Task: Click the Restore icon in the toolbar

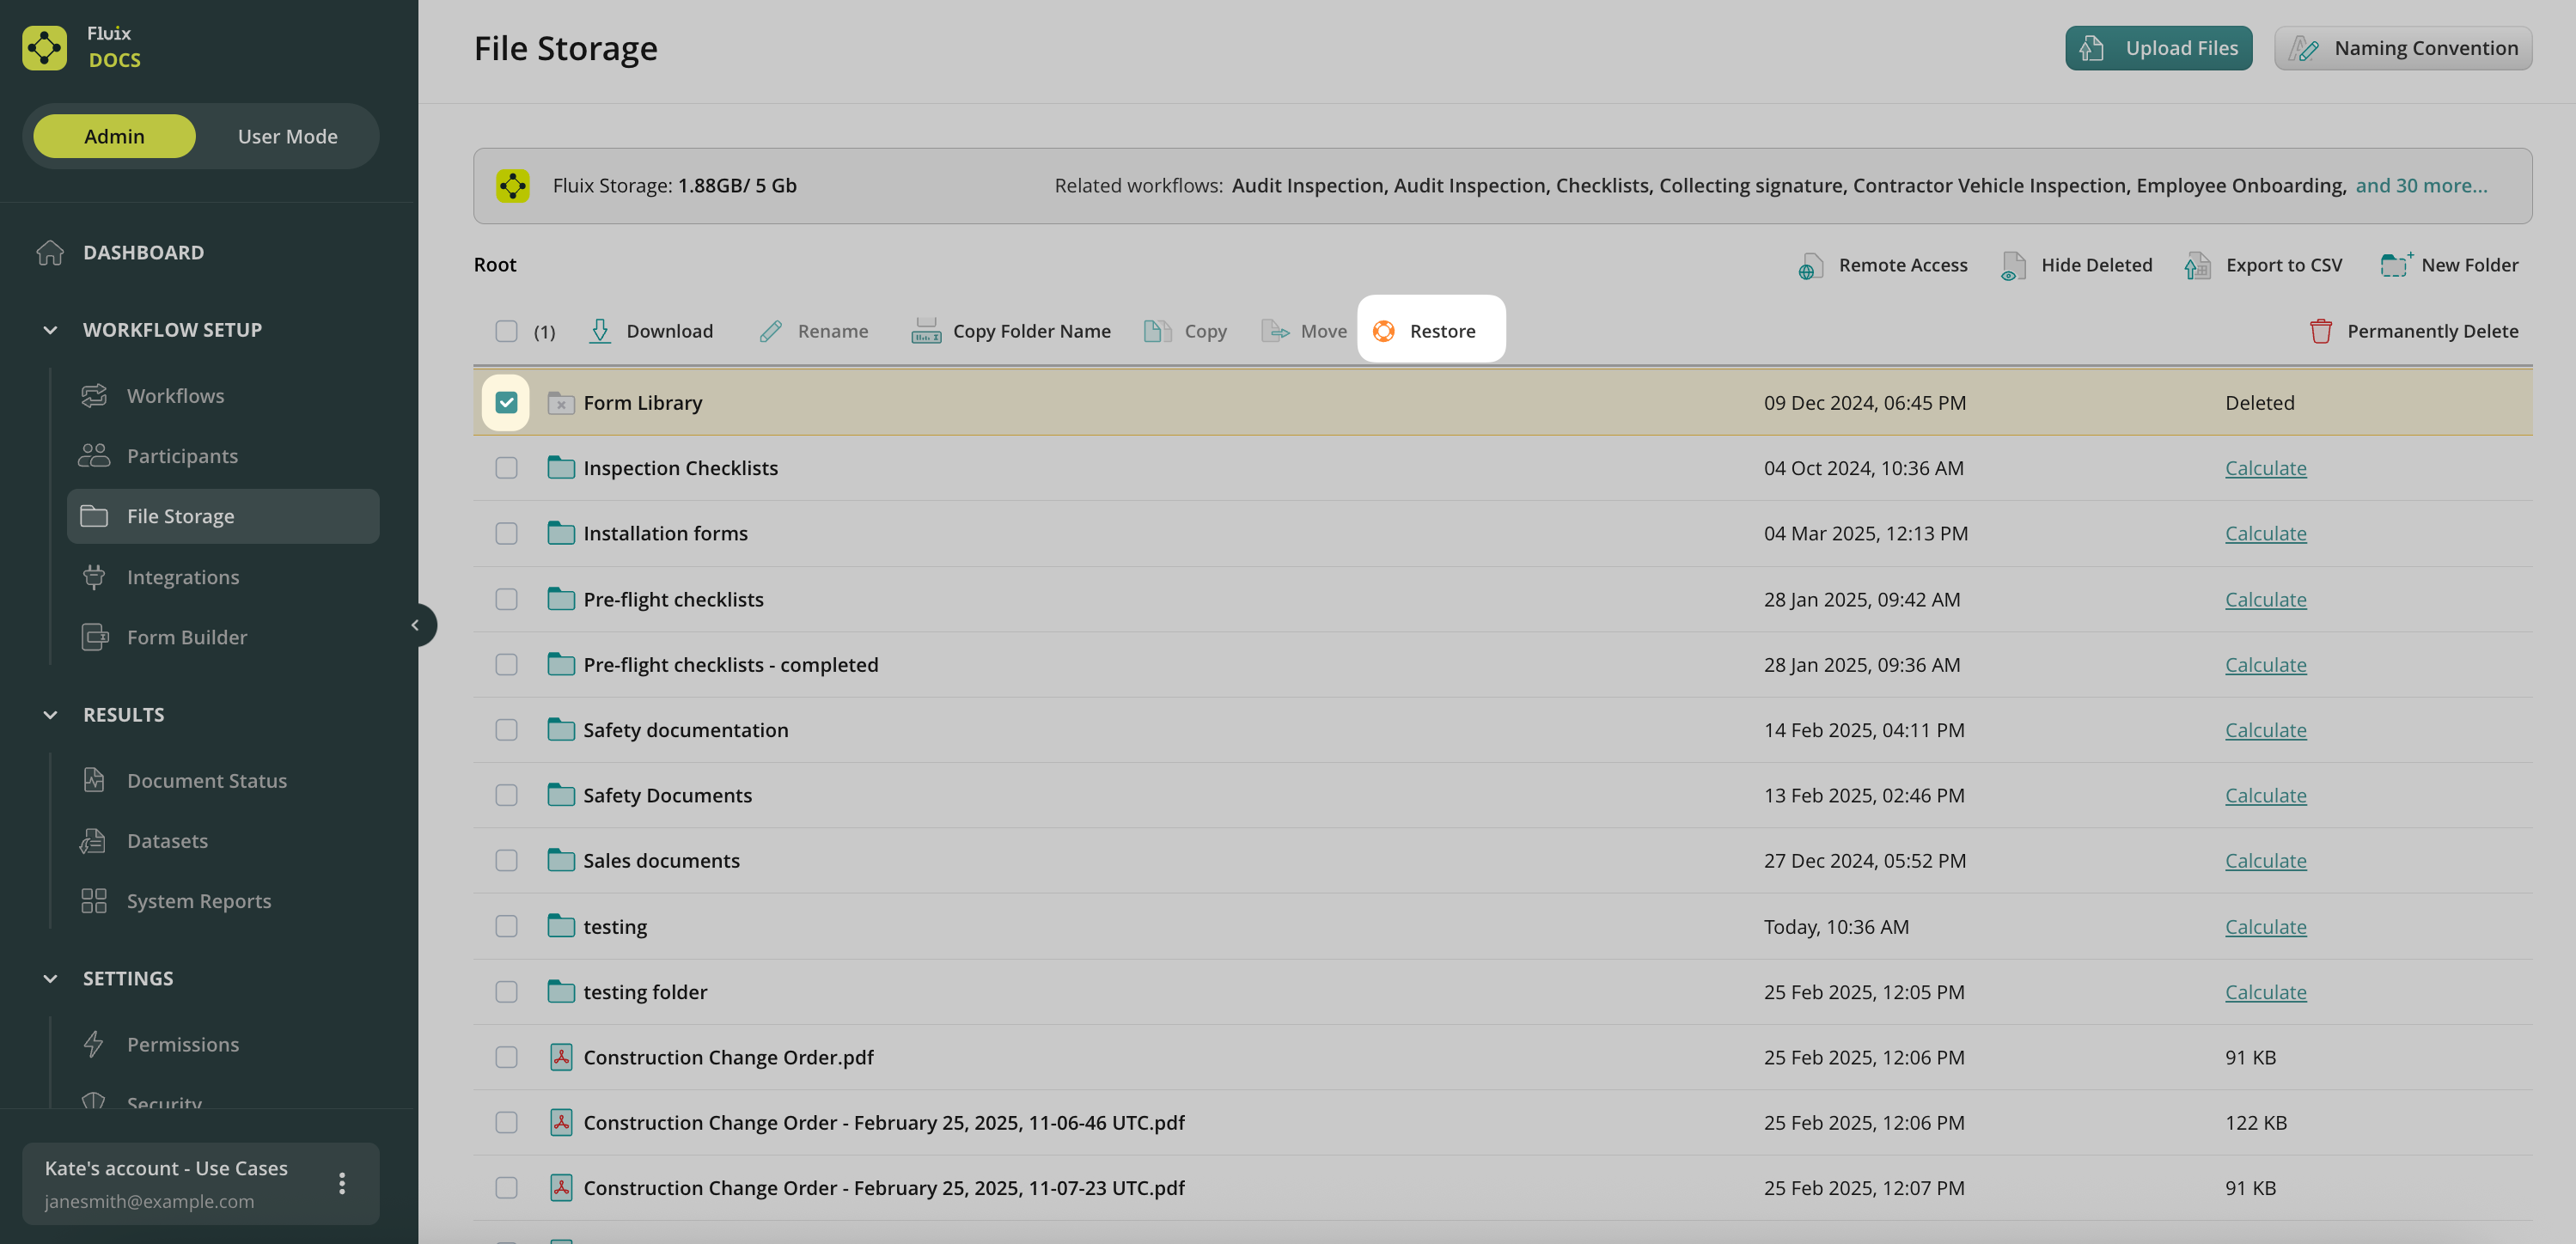Action: coord(1384,331)
